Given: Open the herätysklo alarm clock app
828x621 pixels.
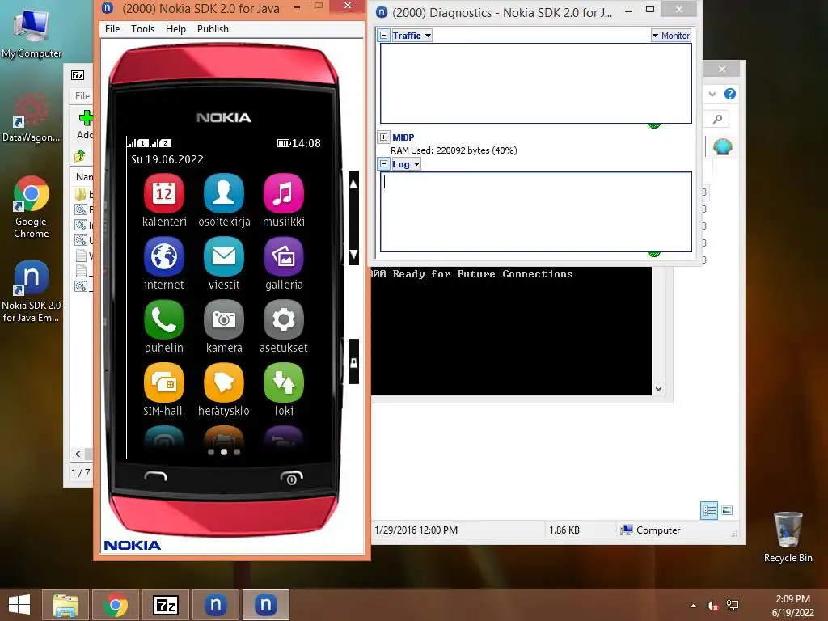Looking at the screenshot, I should pos(224,382).
